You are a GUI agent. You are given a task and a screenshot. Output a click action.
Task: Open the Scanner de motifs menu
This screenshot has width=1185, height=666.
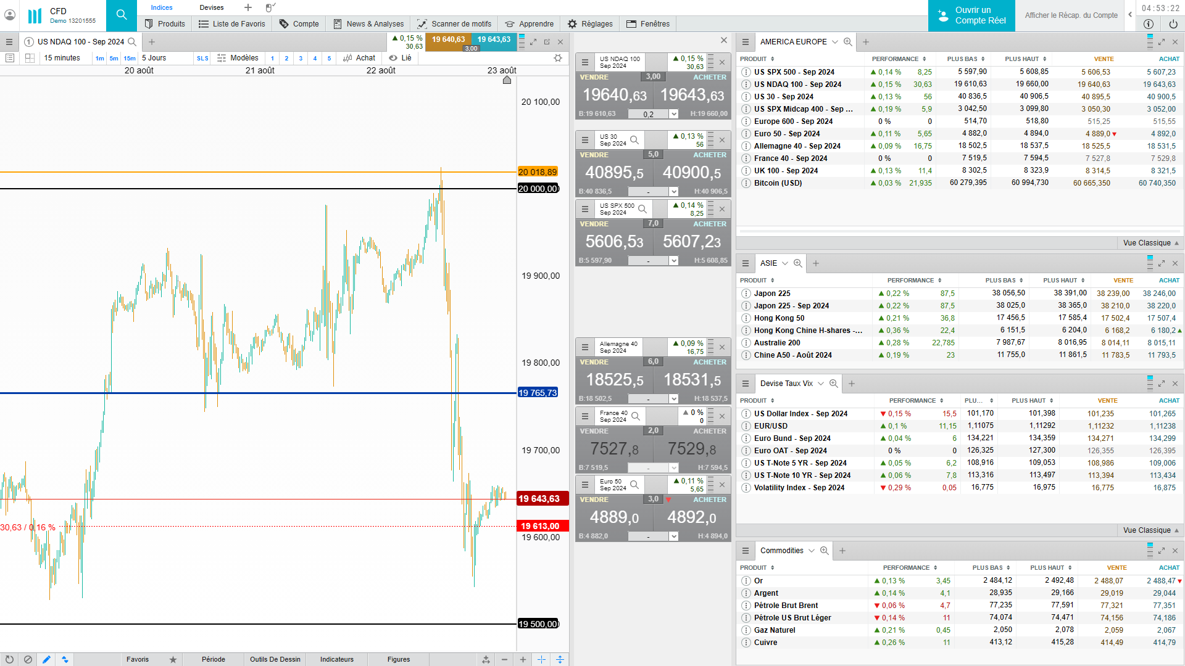pyautogui.click(x=455, y=24)
